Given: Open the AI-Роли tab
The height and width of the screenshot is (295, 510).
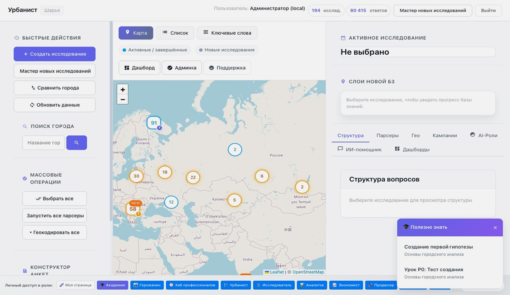Looking at the screenshot, I should click(x=484, y=136).
